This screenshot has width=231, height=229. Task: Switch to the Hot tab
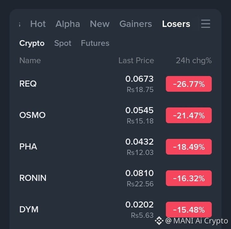38,24
